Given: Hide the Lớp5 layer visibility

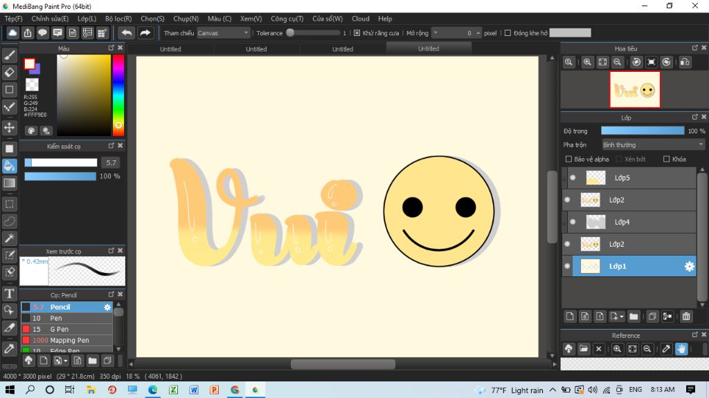Looking at the screenshot, I should (x=573, y=178).
